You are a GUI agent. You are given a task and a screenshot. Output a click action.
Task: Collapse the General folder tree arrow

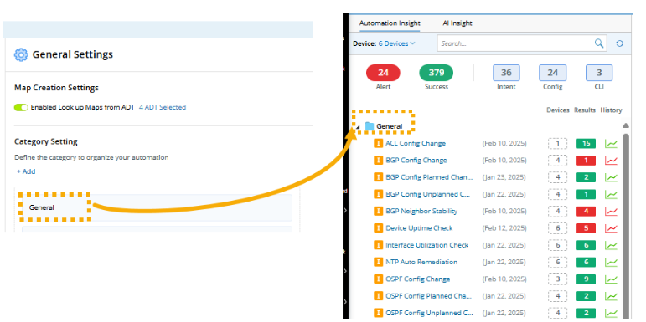(358, 127)
